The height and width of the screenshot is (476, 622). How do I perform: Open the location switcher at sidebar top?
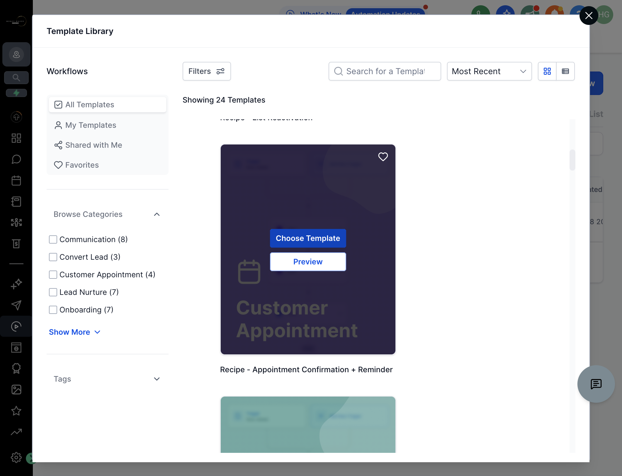coord(16,55)
